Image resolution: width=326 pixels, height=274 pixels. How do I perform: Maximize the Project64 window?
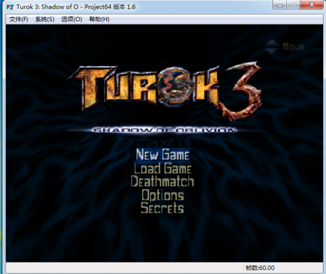293,5
